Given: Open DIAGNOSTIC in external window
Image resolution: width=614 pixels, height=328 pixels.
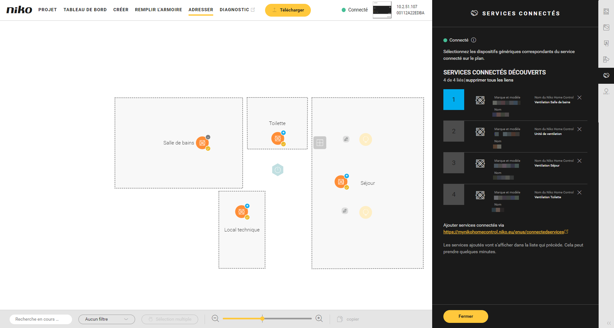Looking at the screenshot, I should click(x=237, y=10).
